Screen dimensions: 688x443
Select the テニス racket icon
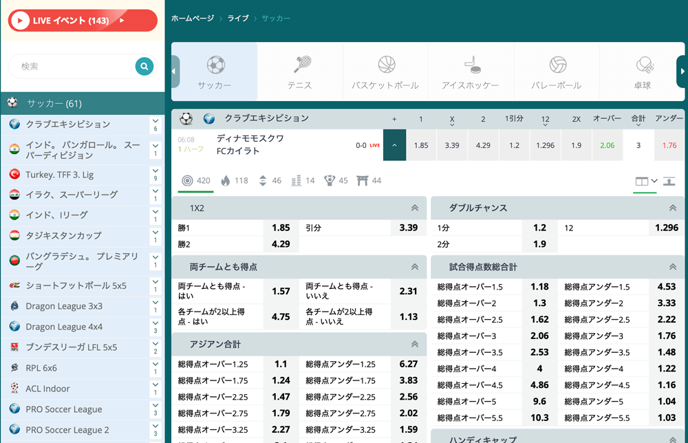[x=301, y=65]
